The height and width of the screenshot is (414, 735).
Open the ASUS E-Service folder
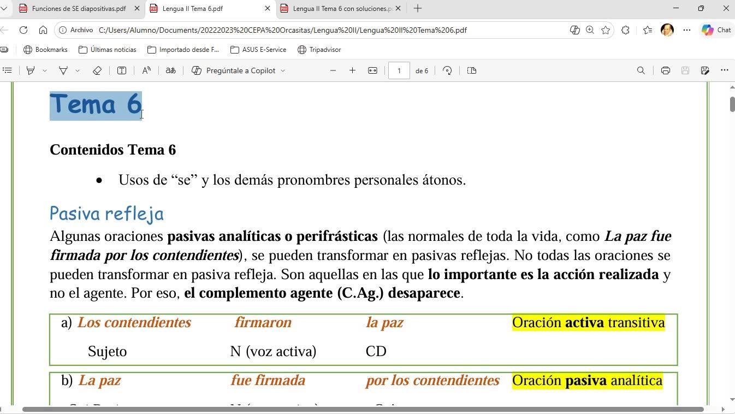pos(258,50)
